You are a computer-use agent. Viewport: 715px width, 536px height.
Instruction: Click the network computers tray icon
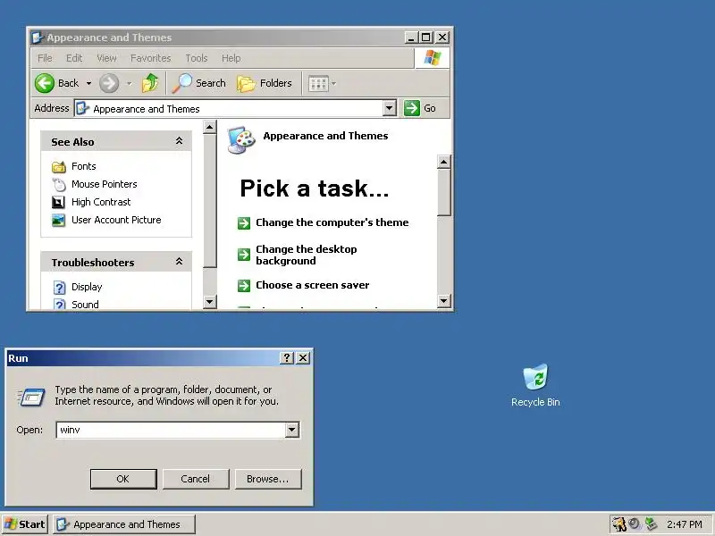click(x=652, y=524)
